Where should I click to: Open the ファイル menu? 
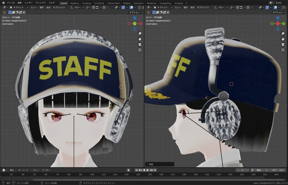click(x=11, y=3)
